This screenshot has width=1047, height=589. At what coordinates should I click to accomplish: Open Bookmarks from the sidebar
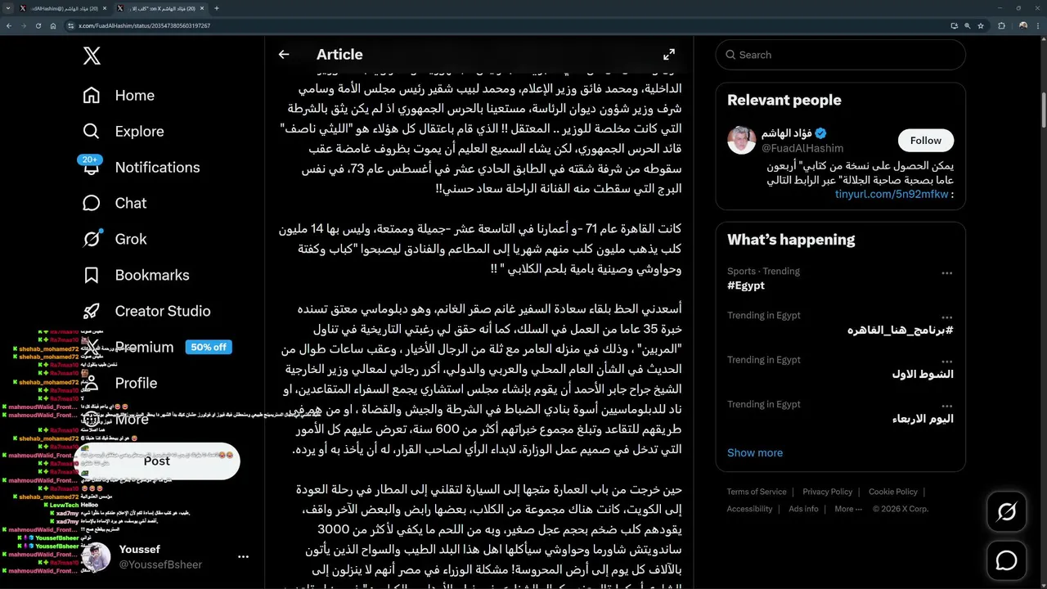pos(136,275)
